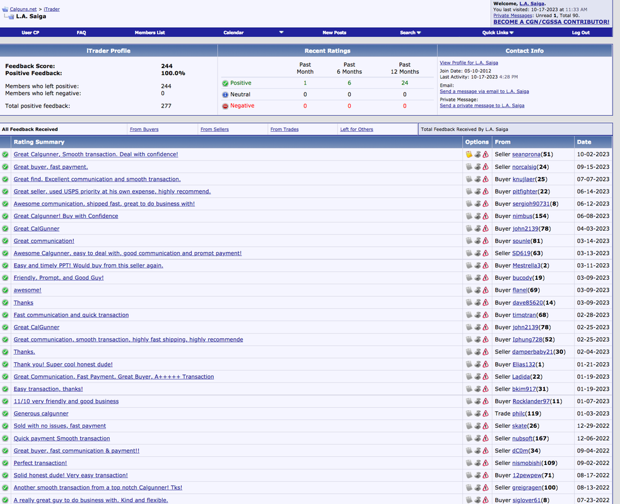Click the report triangle icon in nimbus's row
The width and height of the screenshot is (620, 504).
click(x=486, y=216)
